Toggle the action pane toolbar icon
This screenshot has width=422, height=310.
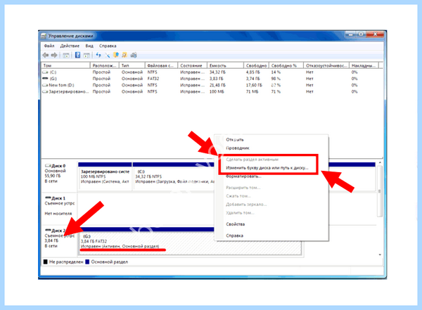87,56
